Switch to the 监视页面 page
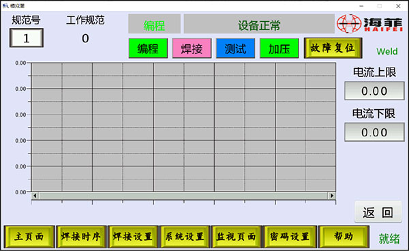The image size is (409, 251). tap(237, 237)
